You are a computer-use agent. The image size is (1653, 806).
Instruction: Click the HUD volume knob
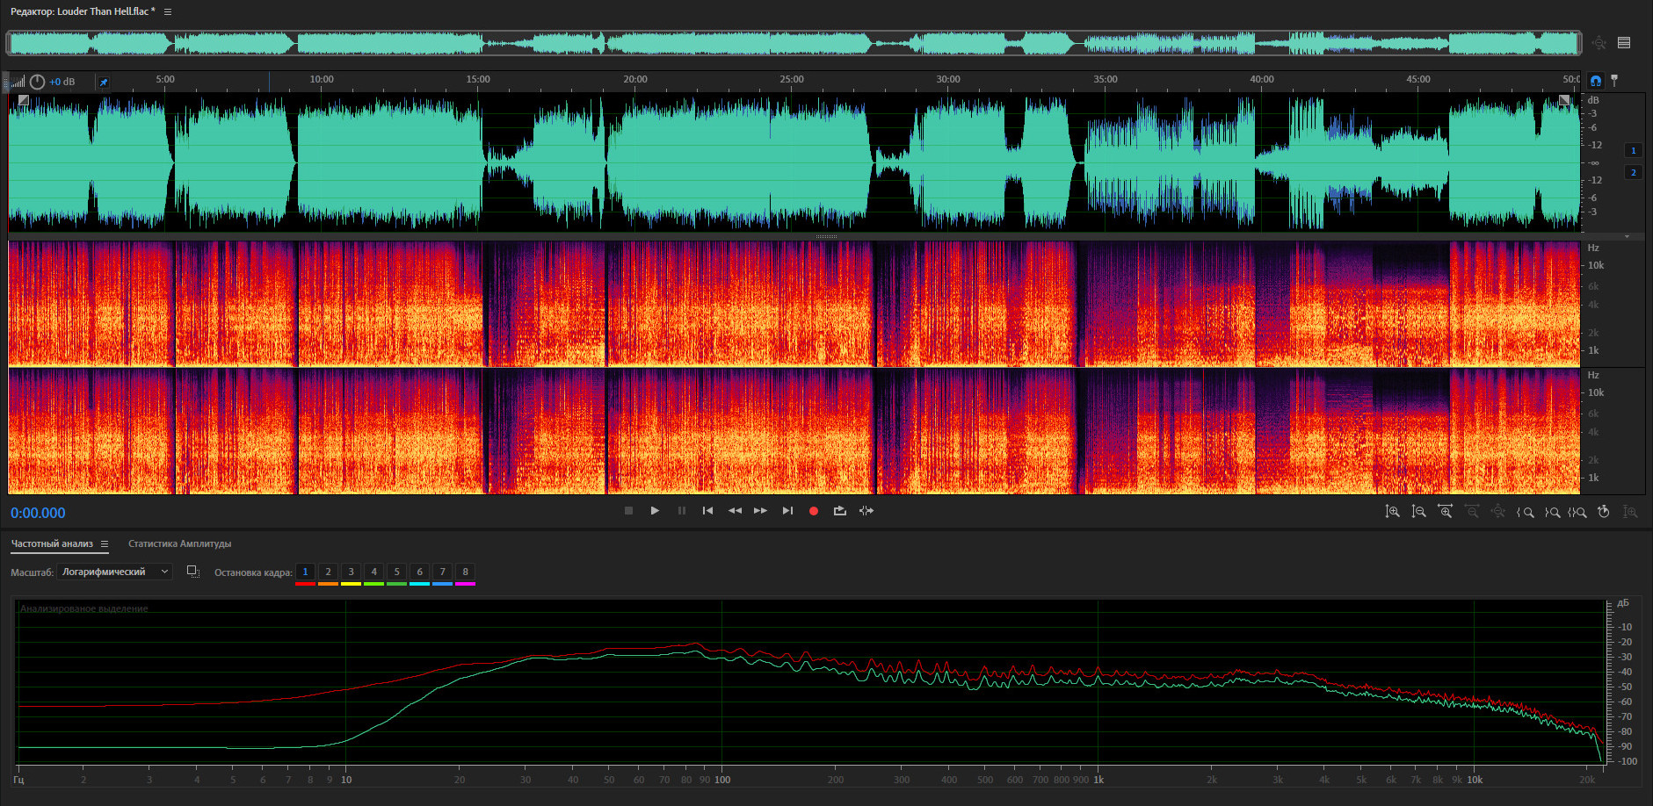pyautogui.click(x=37, y=82)
